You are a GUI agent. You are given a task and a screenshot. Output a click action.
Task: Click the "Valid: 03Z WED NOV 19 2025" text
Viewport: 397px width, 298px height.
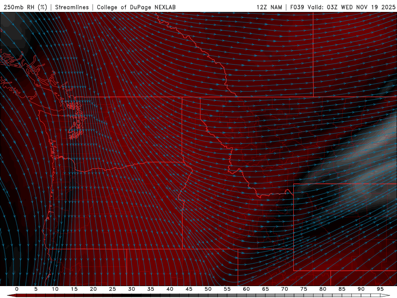[351, 7]
